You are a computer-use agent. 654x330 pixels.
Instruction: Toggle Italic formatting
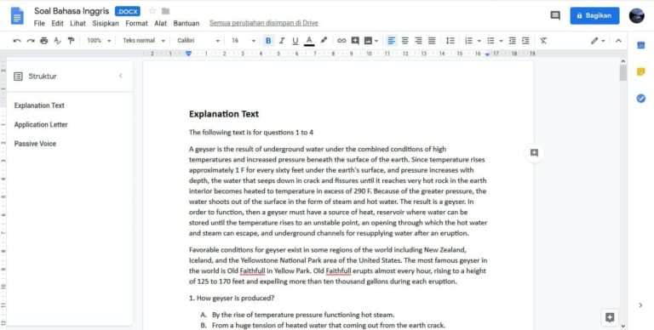pos(282,41)
